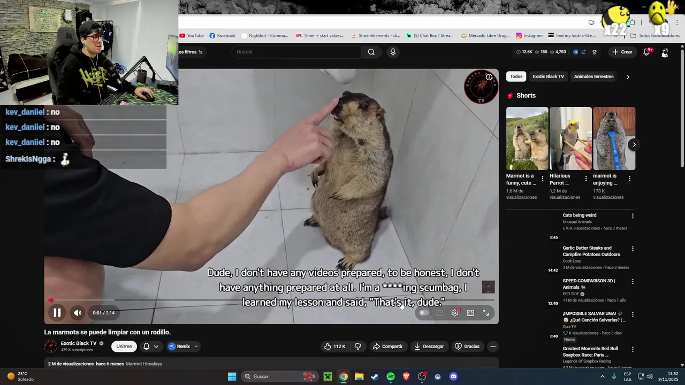
Task: Open the YouTube bookmark in bookmarks bar
Action: pos(192,36)
